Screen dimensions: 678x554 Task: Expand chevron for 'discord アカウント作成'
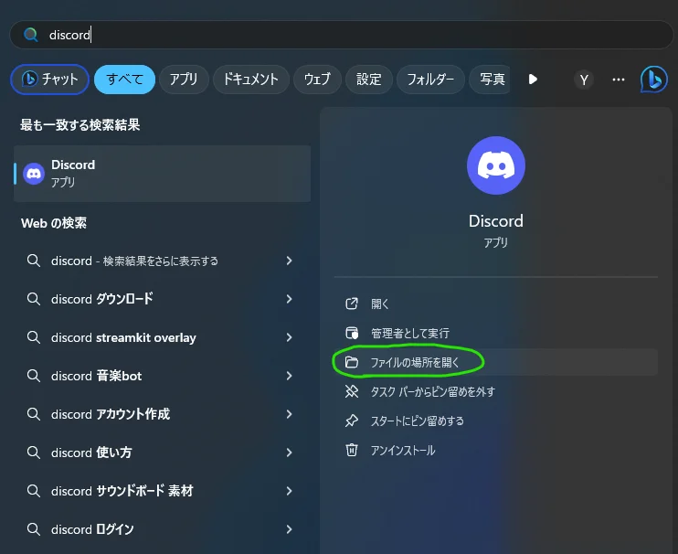(290, 414)
